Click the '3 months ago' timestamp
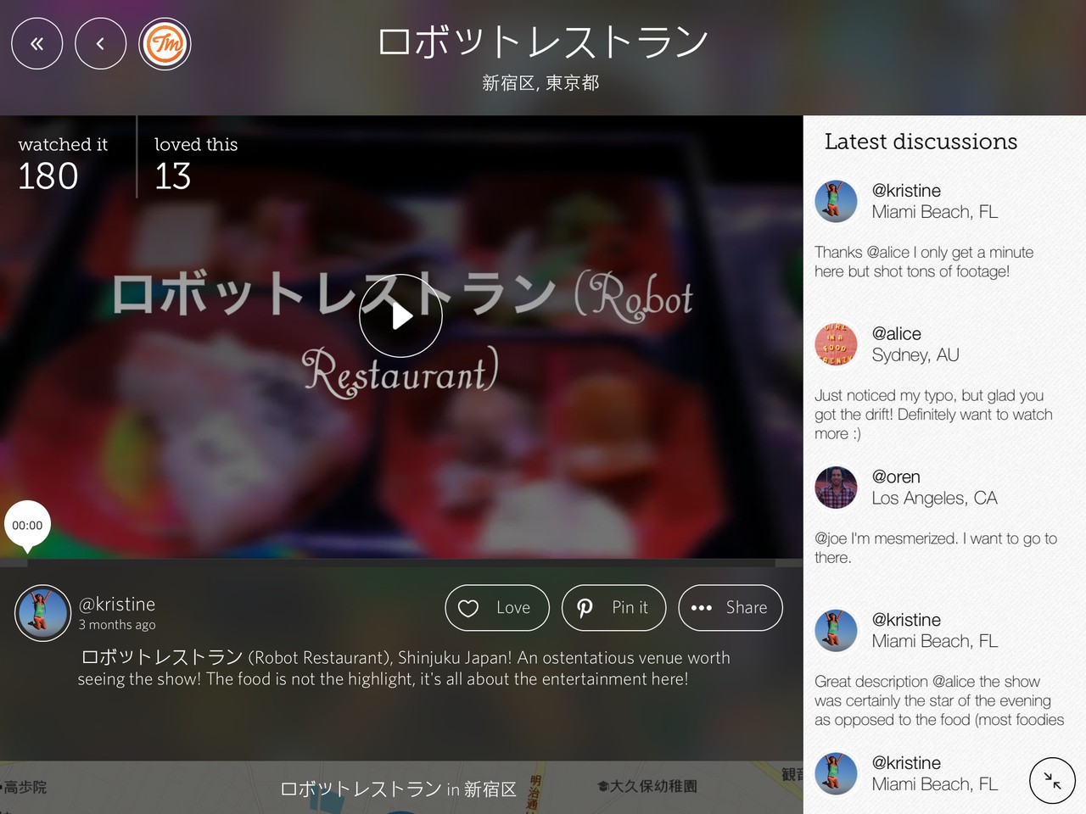This screenshot has height=814, width=1086. pos(117,625)
